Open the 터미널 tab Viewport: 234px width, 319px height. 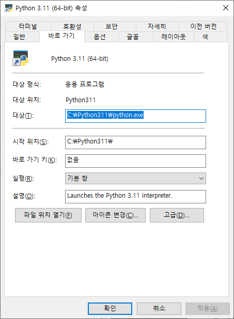coord(28,26)
